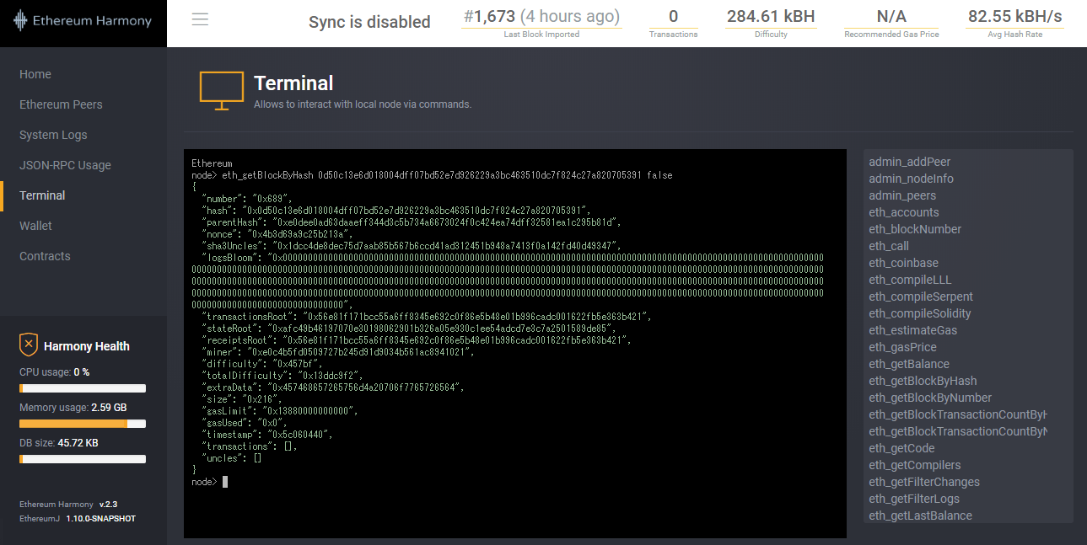This screenshot has width=1087, height=545.
Task: Click the Terminal monitor icon
Action: [222, 91]
